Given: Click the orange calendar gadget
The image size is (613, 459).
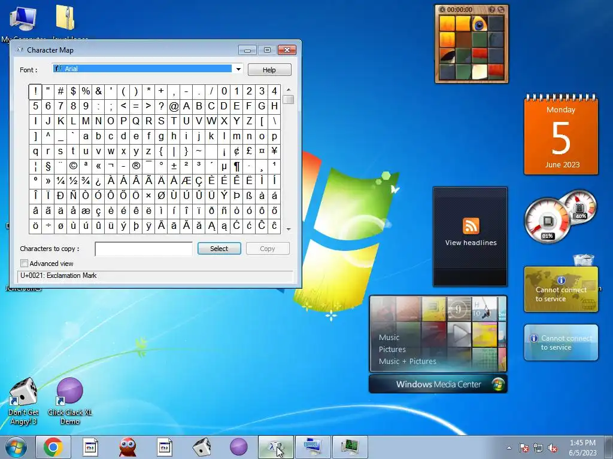Looking at the screenshot, I should tap(561, 134).
